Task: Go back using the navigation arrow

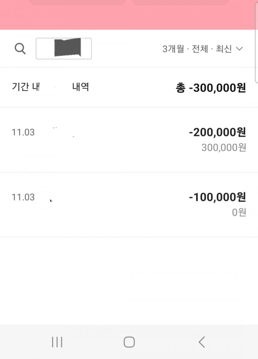Action: point(202,342)
